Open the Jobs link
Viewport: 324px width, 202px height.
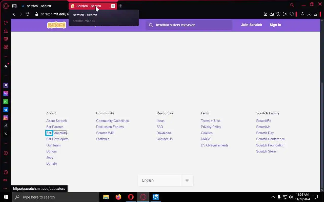tap(50, 157)
